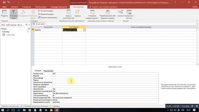Click Rename or delete macro button
Viewport: 199px width, 112px height.
coord(108,14)
